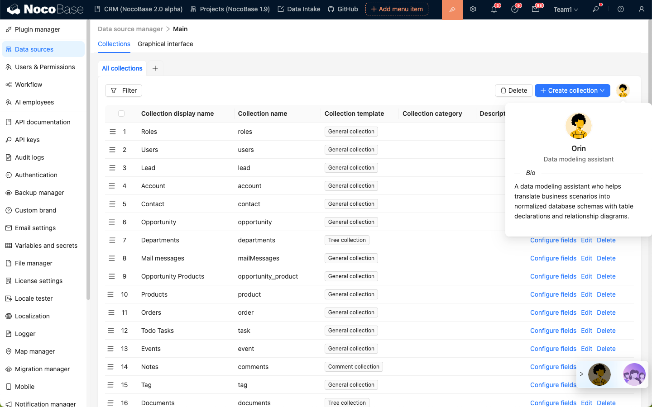Open the notifications bell with 3 badge
This screenshot has width=652, height=407.
tap(494, 9)
